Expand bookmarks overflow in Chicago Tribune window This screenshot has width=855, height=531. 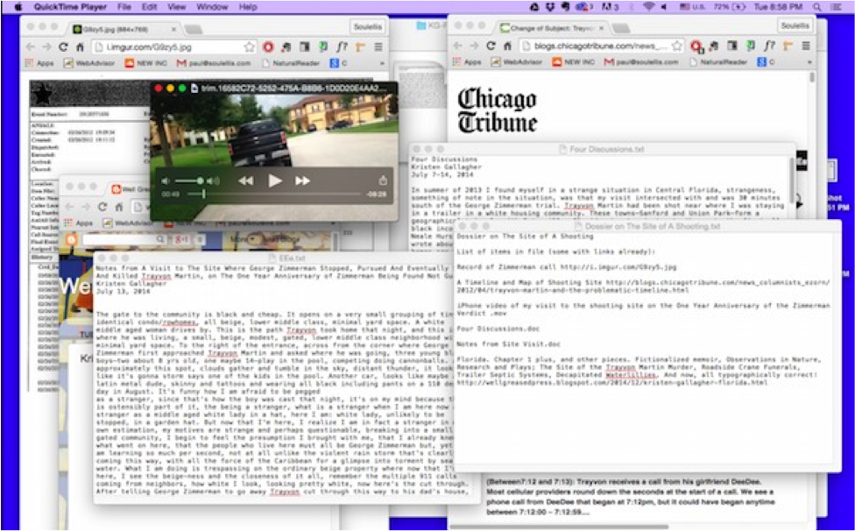pos(809,62)
